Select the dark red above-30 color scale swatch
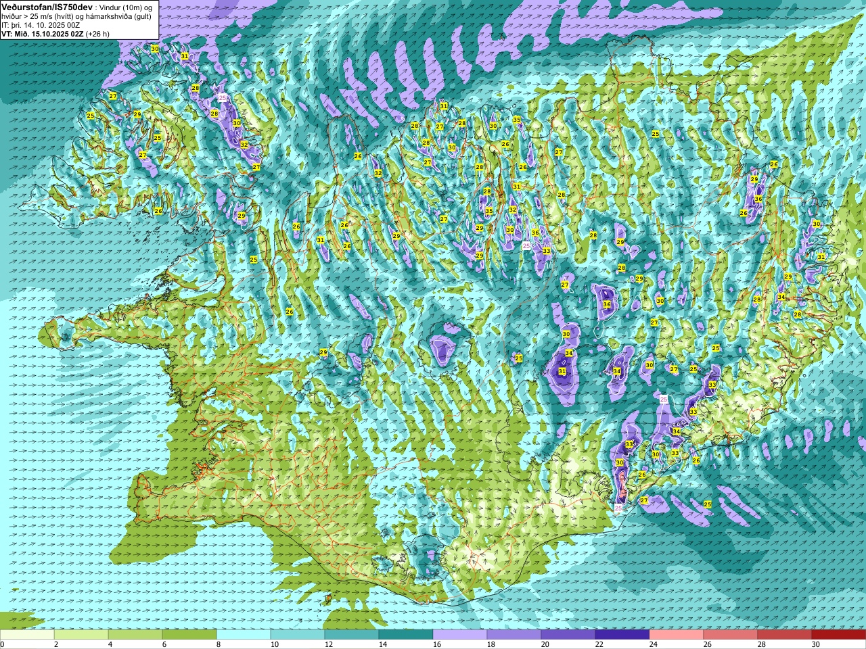The height and width of the screenshot is (649, 866). click(x=839, y=634)
